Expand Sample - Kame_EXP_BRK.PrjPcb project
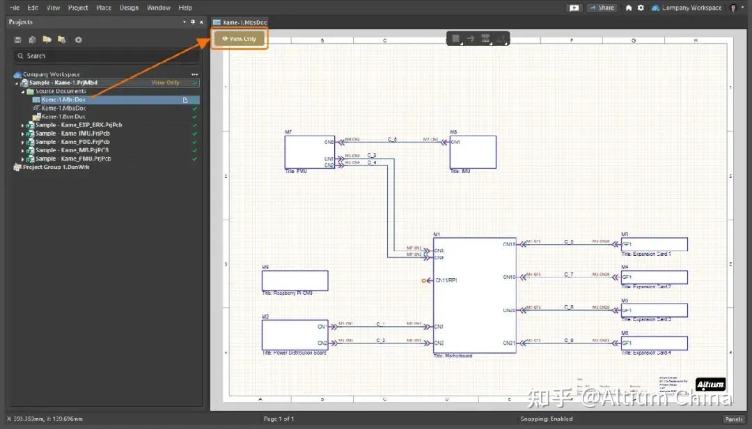Screen dimensions: 752x429 [x=22, y=125]
